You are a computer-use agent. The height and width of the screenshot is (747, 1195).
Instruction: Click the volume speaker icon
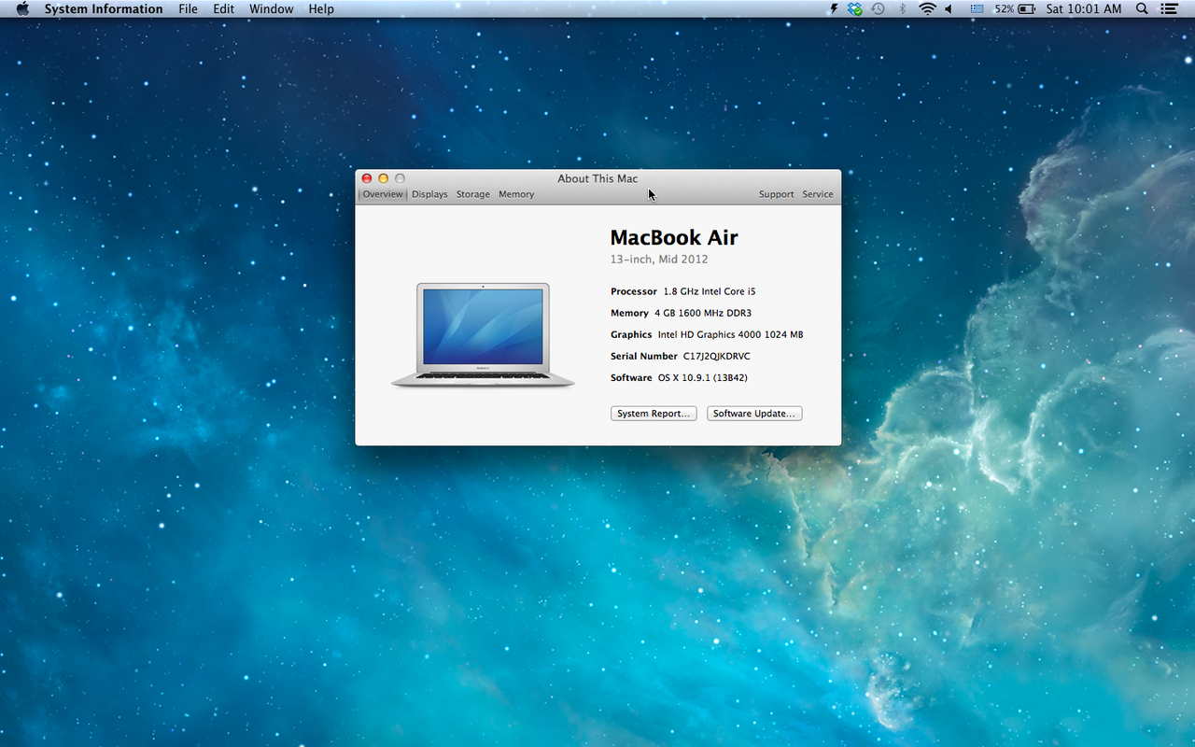click(x=949, y=8)
